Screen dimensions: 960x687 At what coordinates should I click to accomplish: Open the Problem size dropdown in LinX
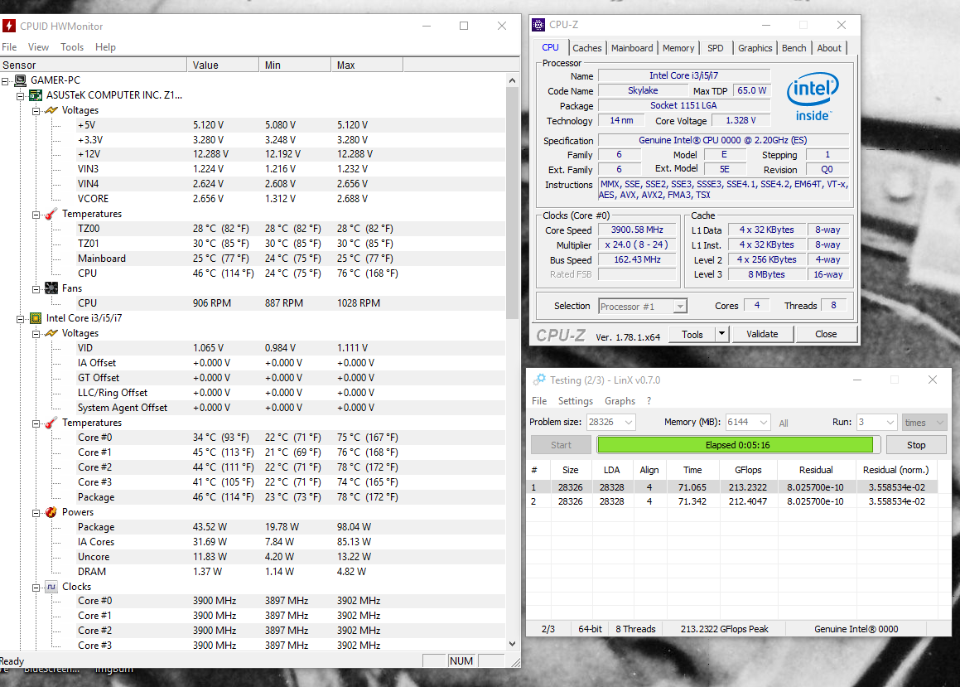tap(628, 422)
